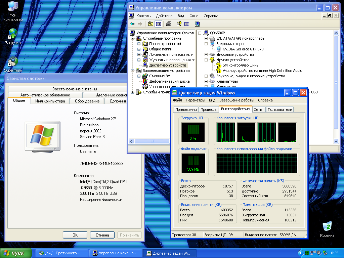Click the Отмена button in System Properties
Viewport: 344px width, 258px height.
pos(102,235)
